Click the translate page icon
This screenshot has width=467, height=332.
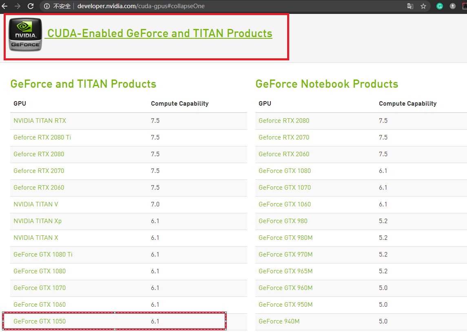point(410,6)
